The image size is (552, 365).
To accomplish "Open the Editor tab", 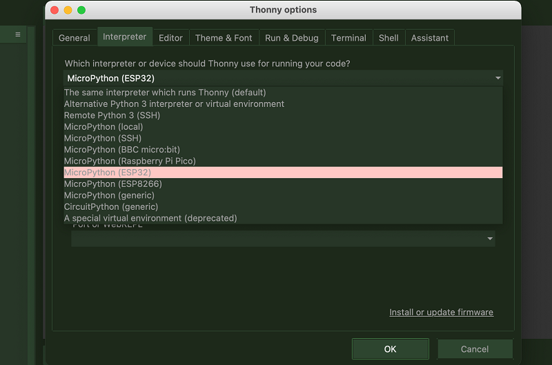I will [x=170, y=38].
